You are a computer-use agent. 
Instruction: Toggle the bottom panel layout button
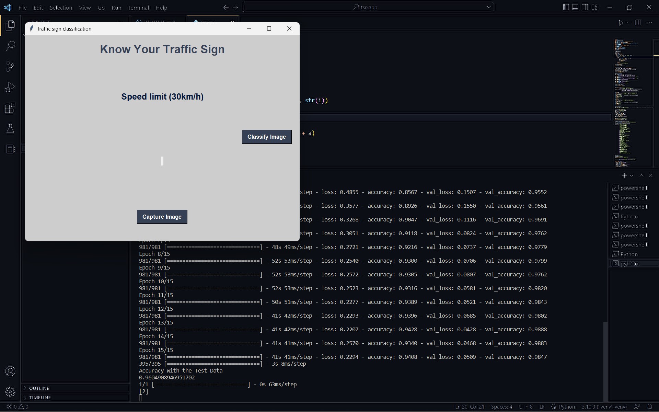click(575, 7)
